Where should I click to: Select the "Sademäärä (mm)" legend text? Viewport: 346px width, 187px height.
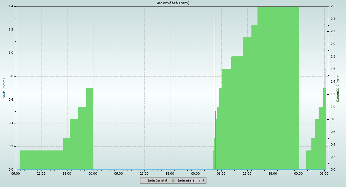pos(190,181)
